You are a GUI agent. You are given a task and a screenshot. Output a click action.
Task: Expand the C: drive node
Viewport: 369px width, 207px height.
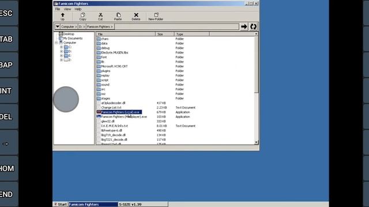pyautogui.click(x=62, y=47)
